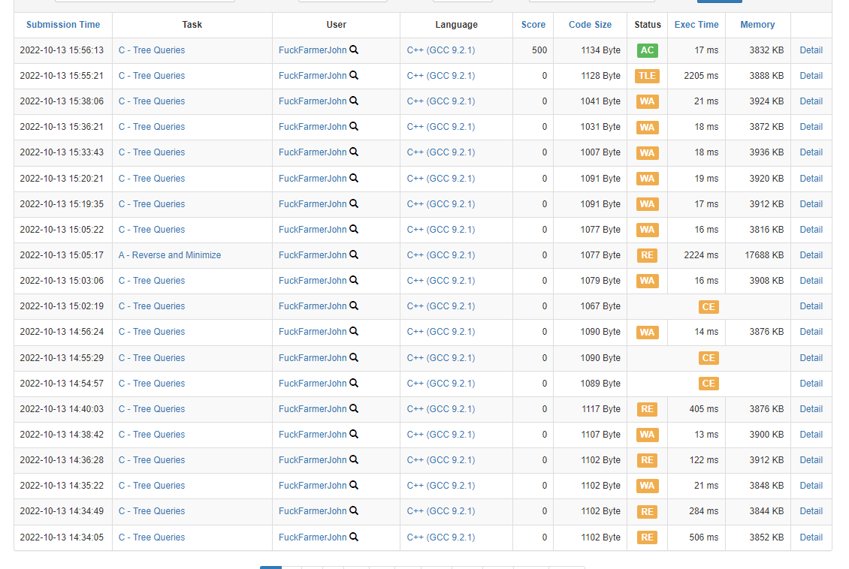Click magnifier icon in 14:56:24 row

click(354, 331)
